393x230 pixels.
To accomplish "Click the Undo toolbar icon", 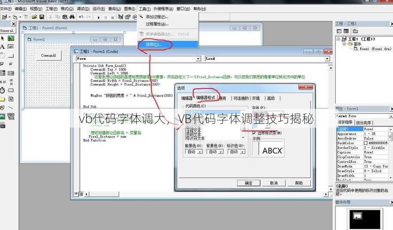I will click(81, 17).
